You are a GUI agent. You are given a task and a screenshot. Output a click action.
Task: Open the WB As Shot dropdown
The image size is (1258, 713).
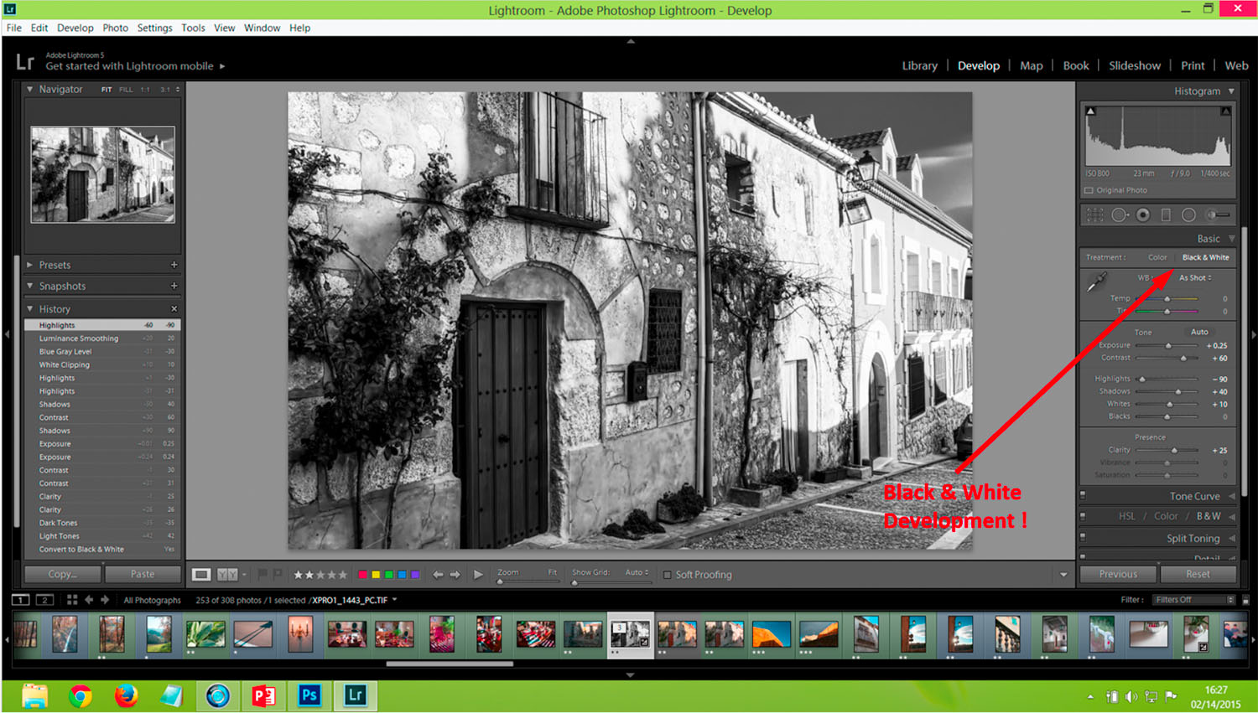[1195, 278]
